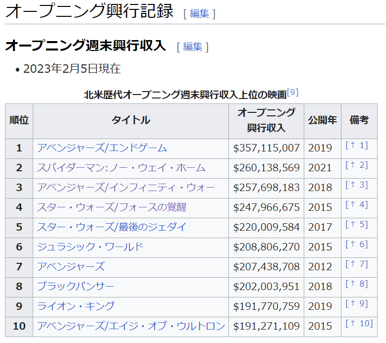Open footnote [† 1] for Endgame row
This screenshot has width=386, height=343.
coord(357,146)
